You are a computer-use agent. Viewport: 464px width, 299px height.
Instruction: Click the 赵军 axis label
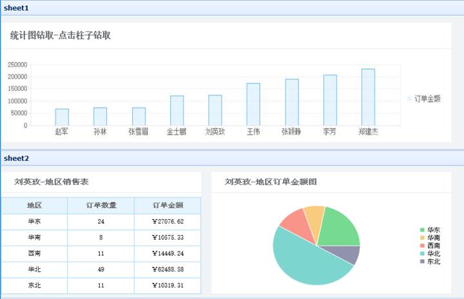coord(62,131)
